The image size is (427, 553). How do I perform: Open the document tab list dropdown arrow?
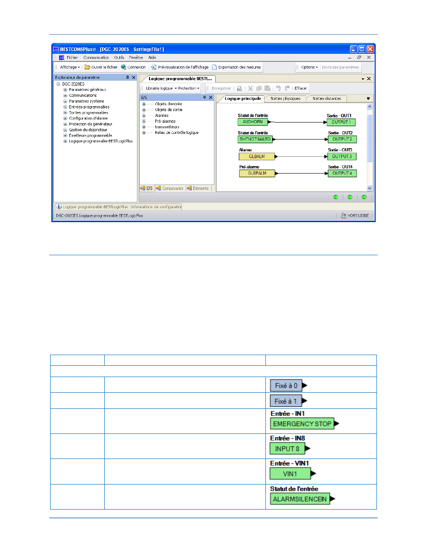363,79
